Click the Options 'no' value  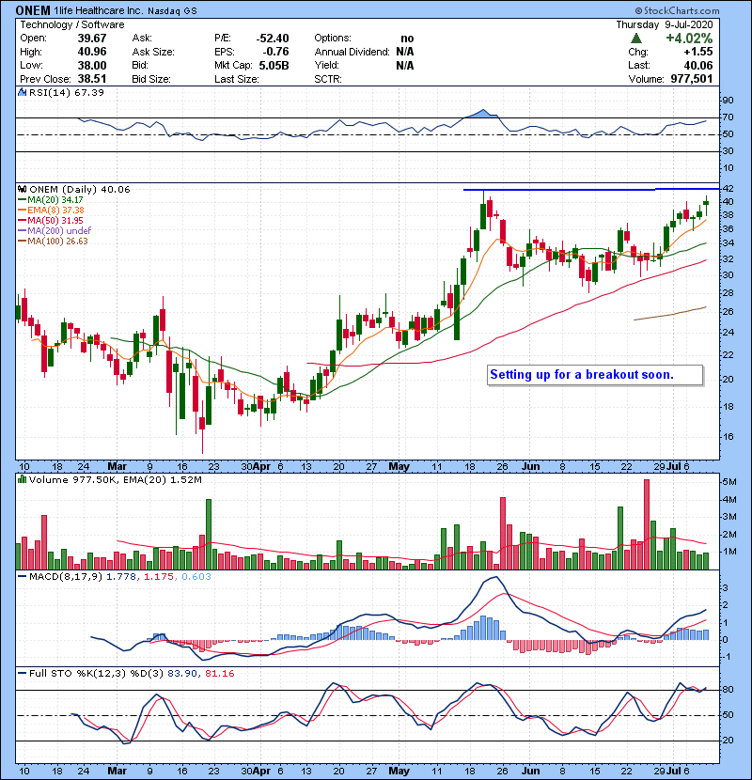point(407,39)
